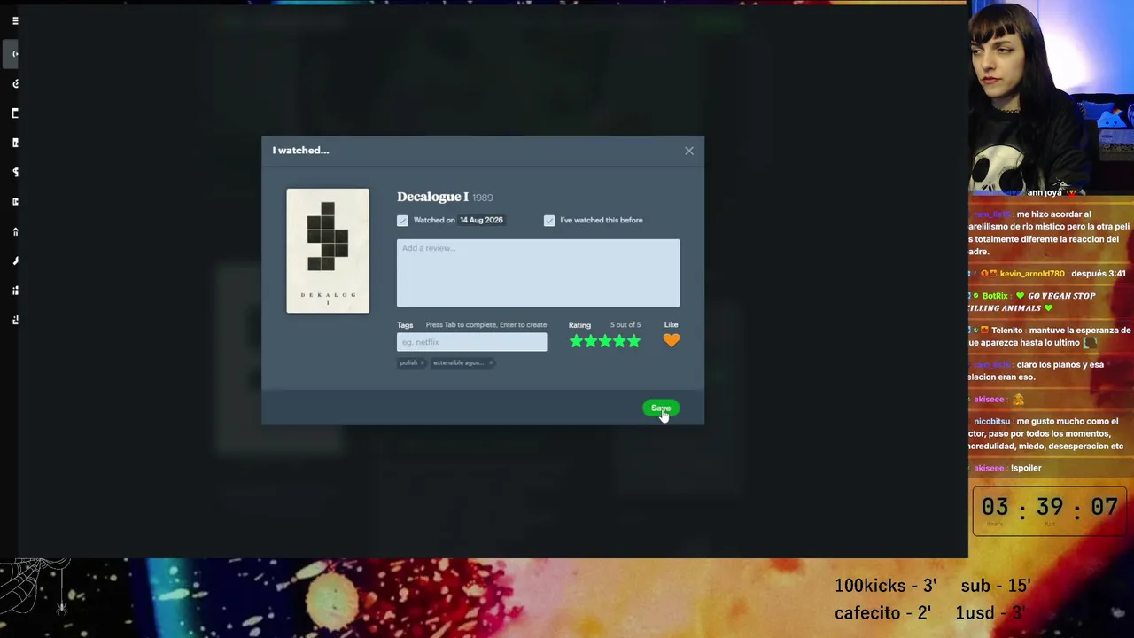Remove the 'extensible agos...' tag

pos(491,362)
